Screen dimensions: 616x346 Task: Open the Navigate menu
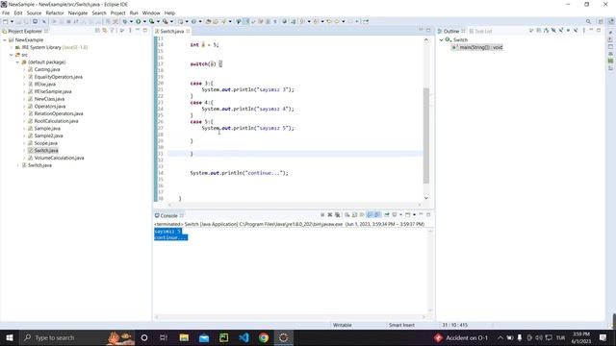[78, 12]
